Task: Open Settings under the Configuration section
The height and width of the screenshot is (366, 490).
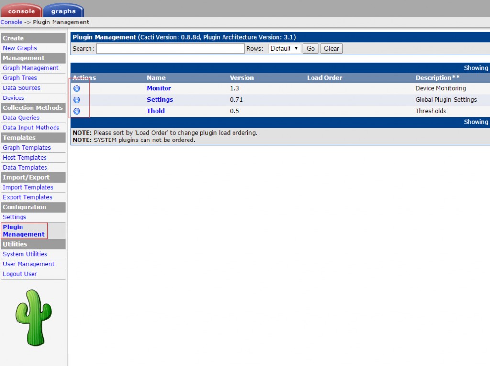Action: pos(15,217)
